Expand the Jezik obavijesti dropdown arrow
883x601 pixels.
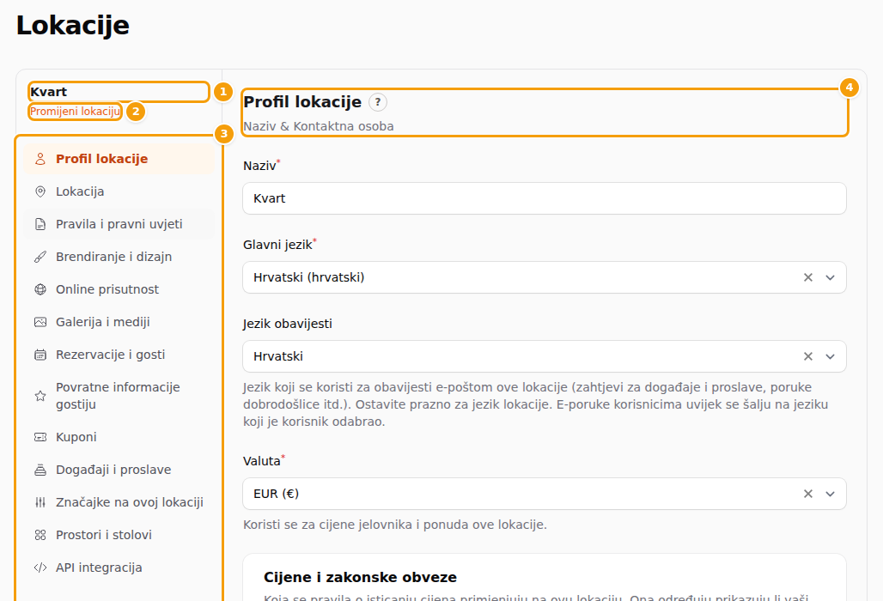pyautogui.click(x=830, y=356)
